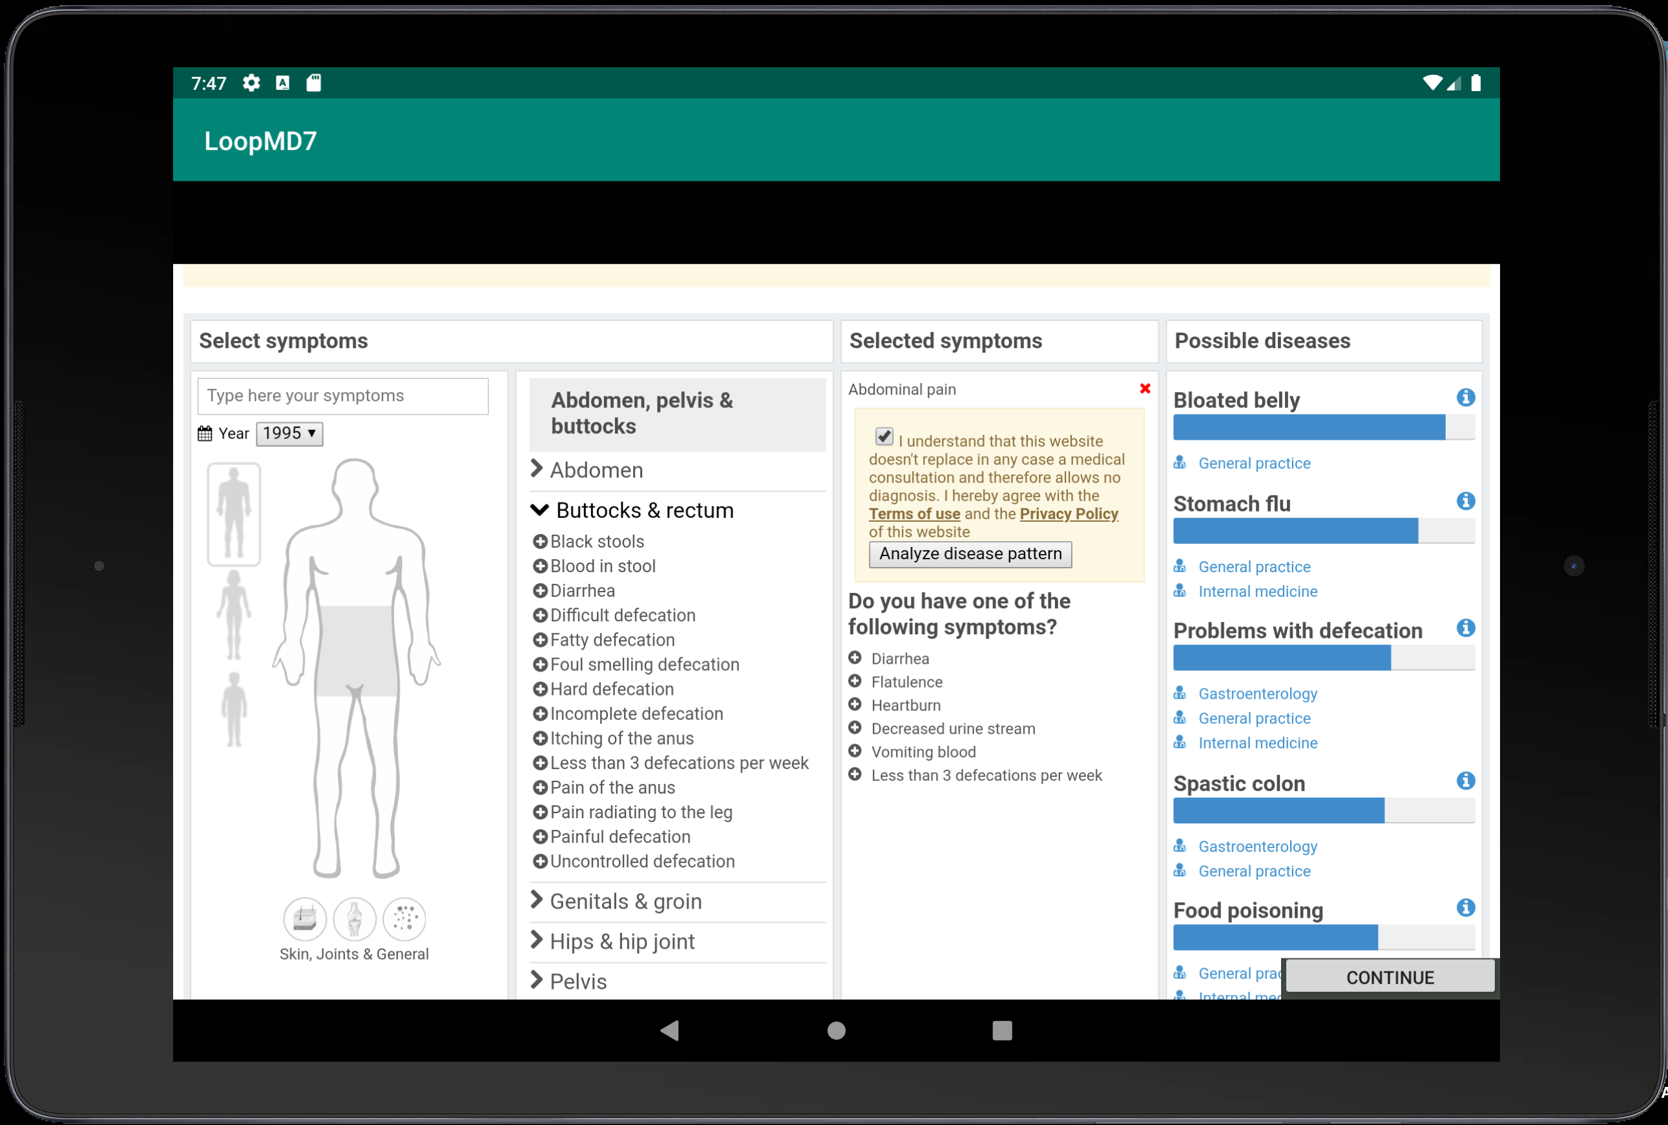1668x1125 pixels.
Task: Remove Abdominal pain with the red X
Action: (1145, 388)
